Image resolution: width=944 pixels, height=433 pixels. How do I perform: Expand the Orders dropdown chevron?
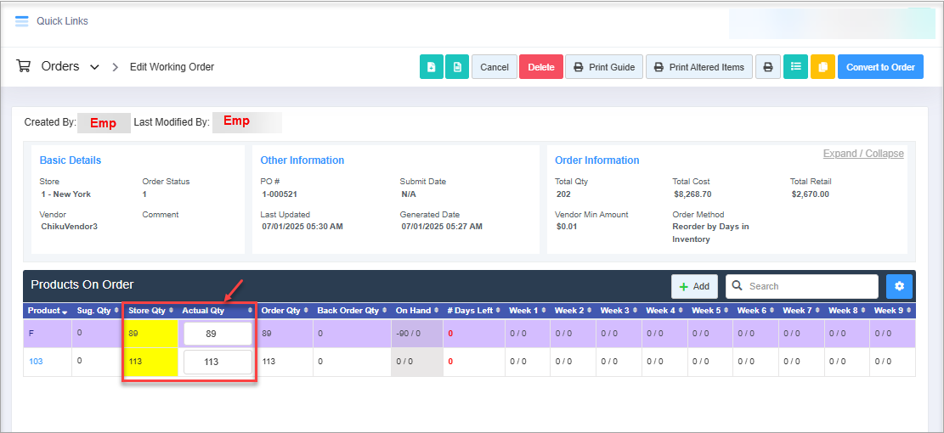[x=94, y=67]
